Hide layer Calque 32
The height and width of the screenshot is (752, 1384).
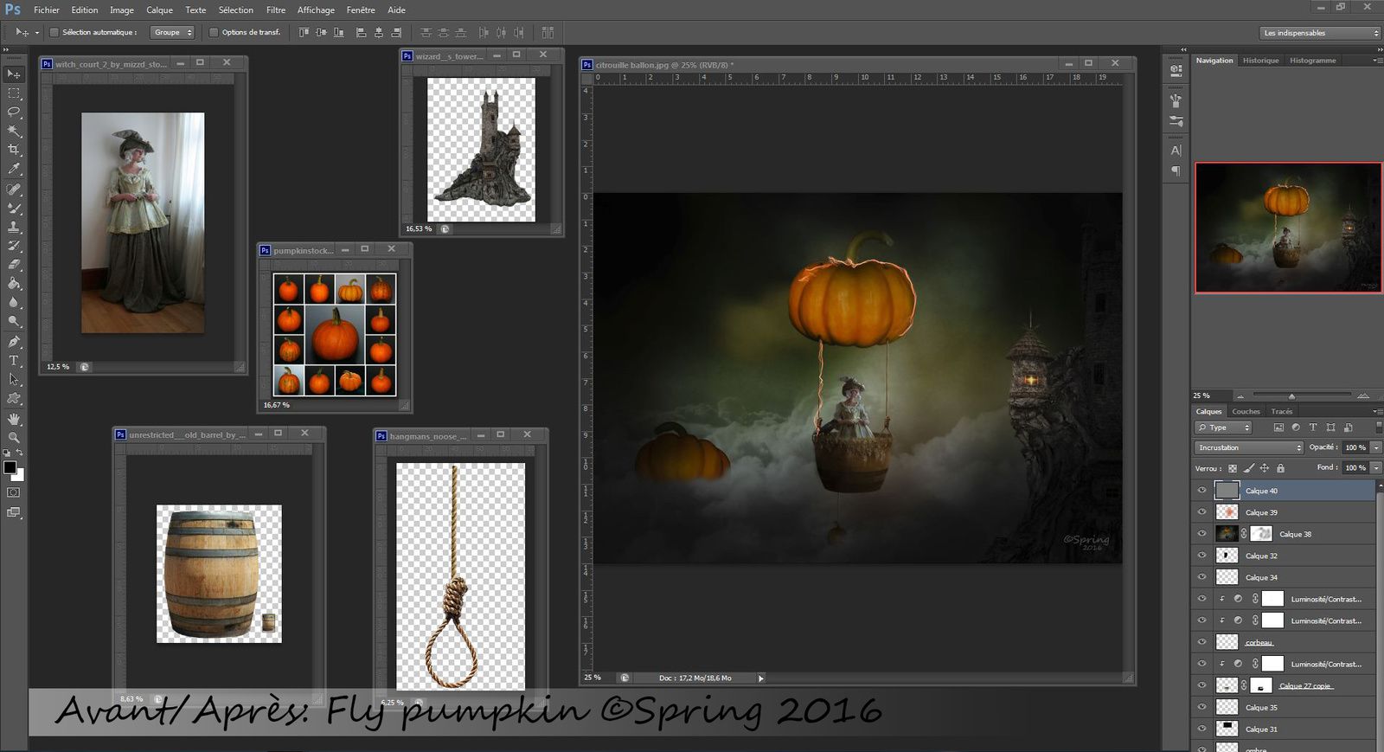pos(1201,556)
